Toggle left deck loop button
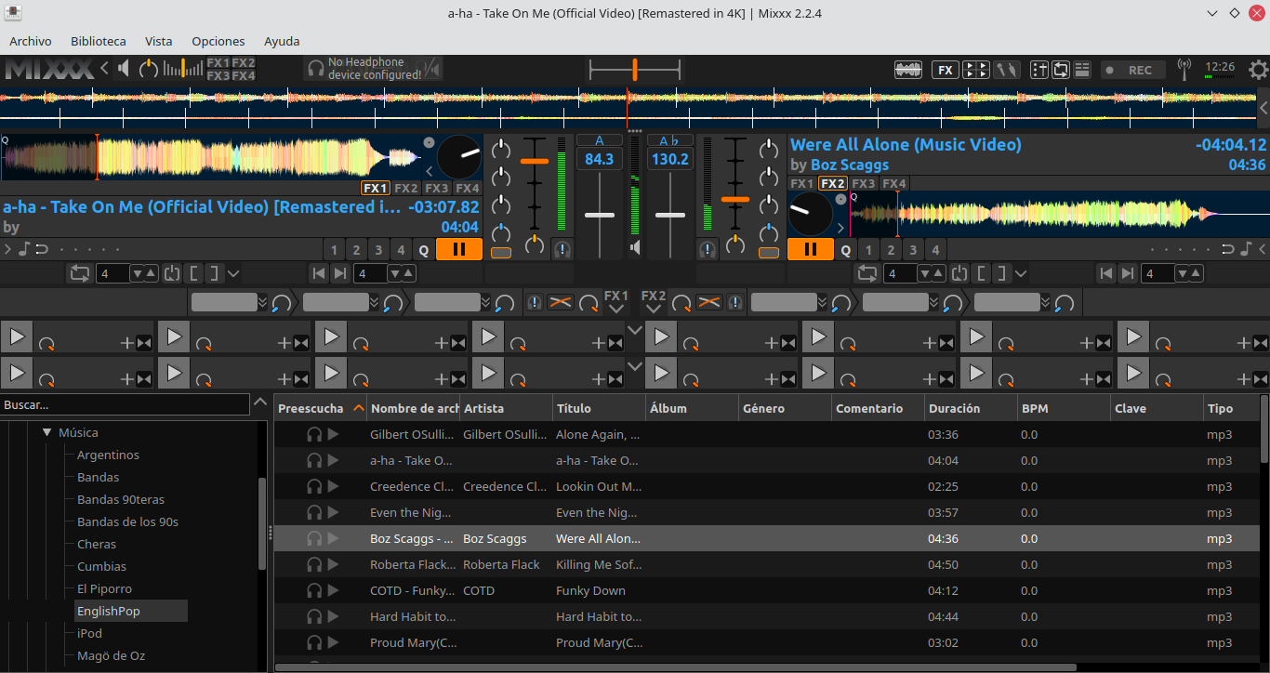This screenshot has height=673, width=1270. click(80, 273)
